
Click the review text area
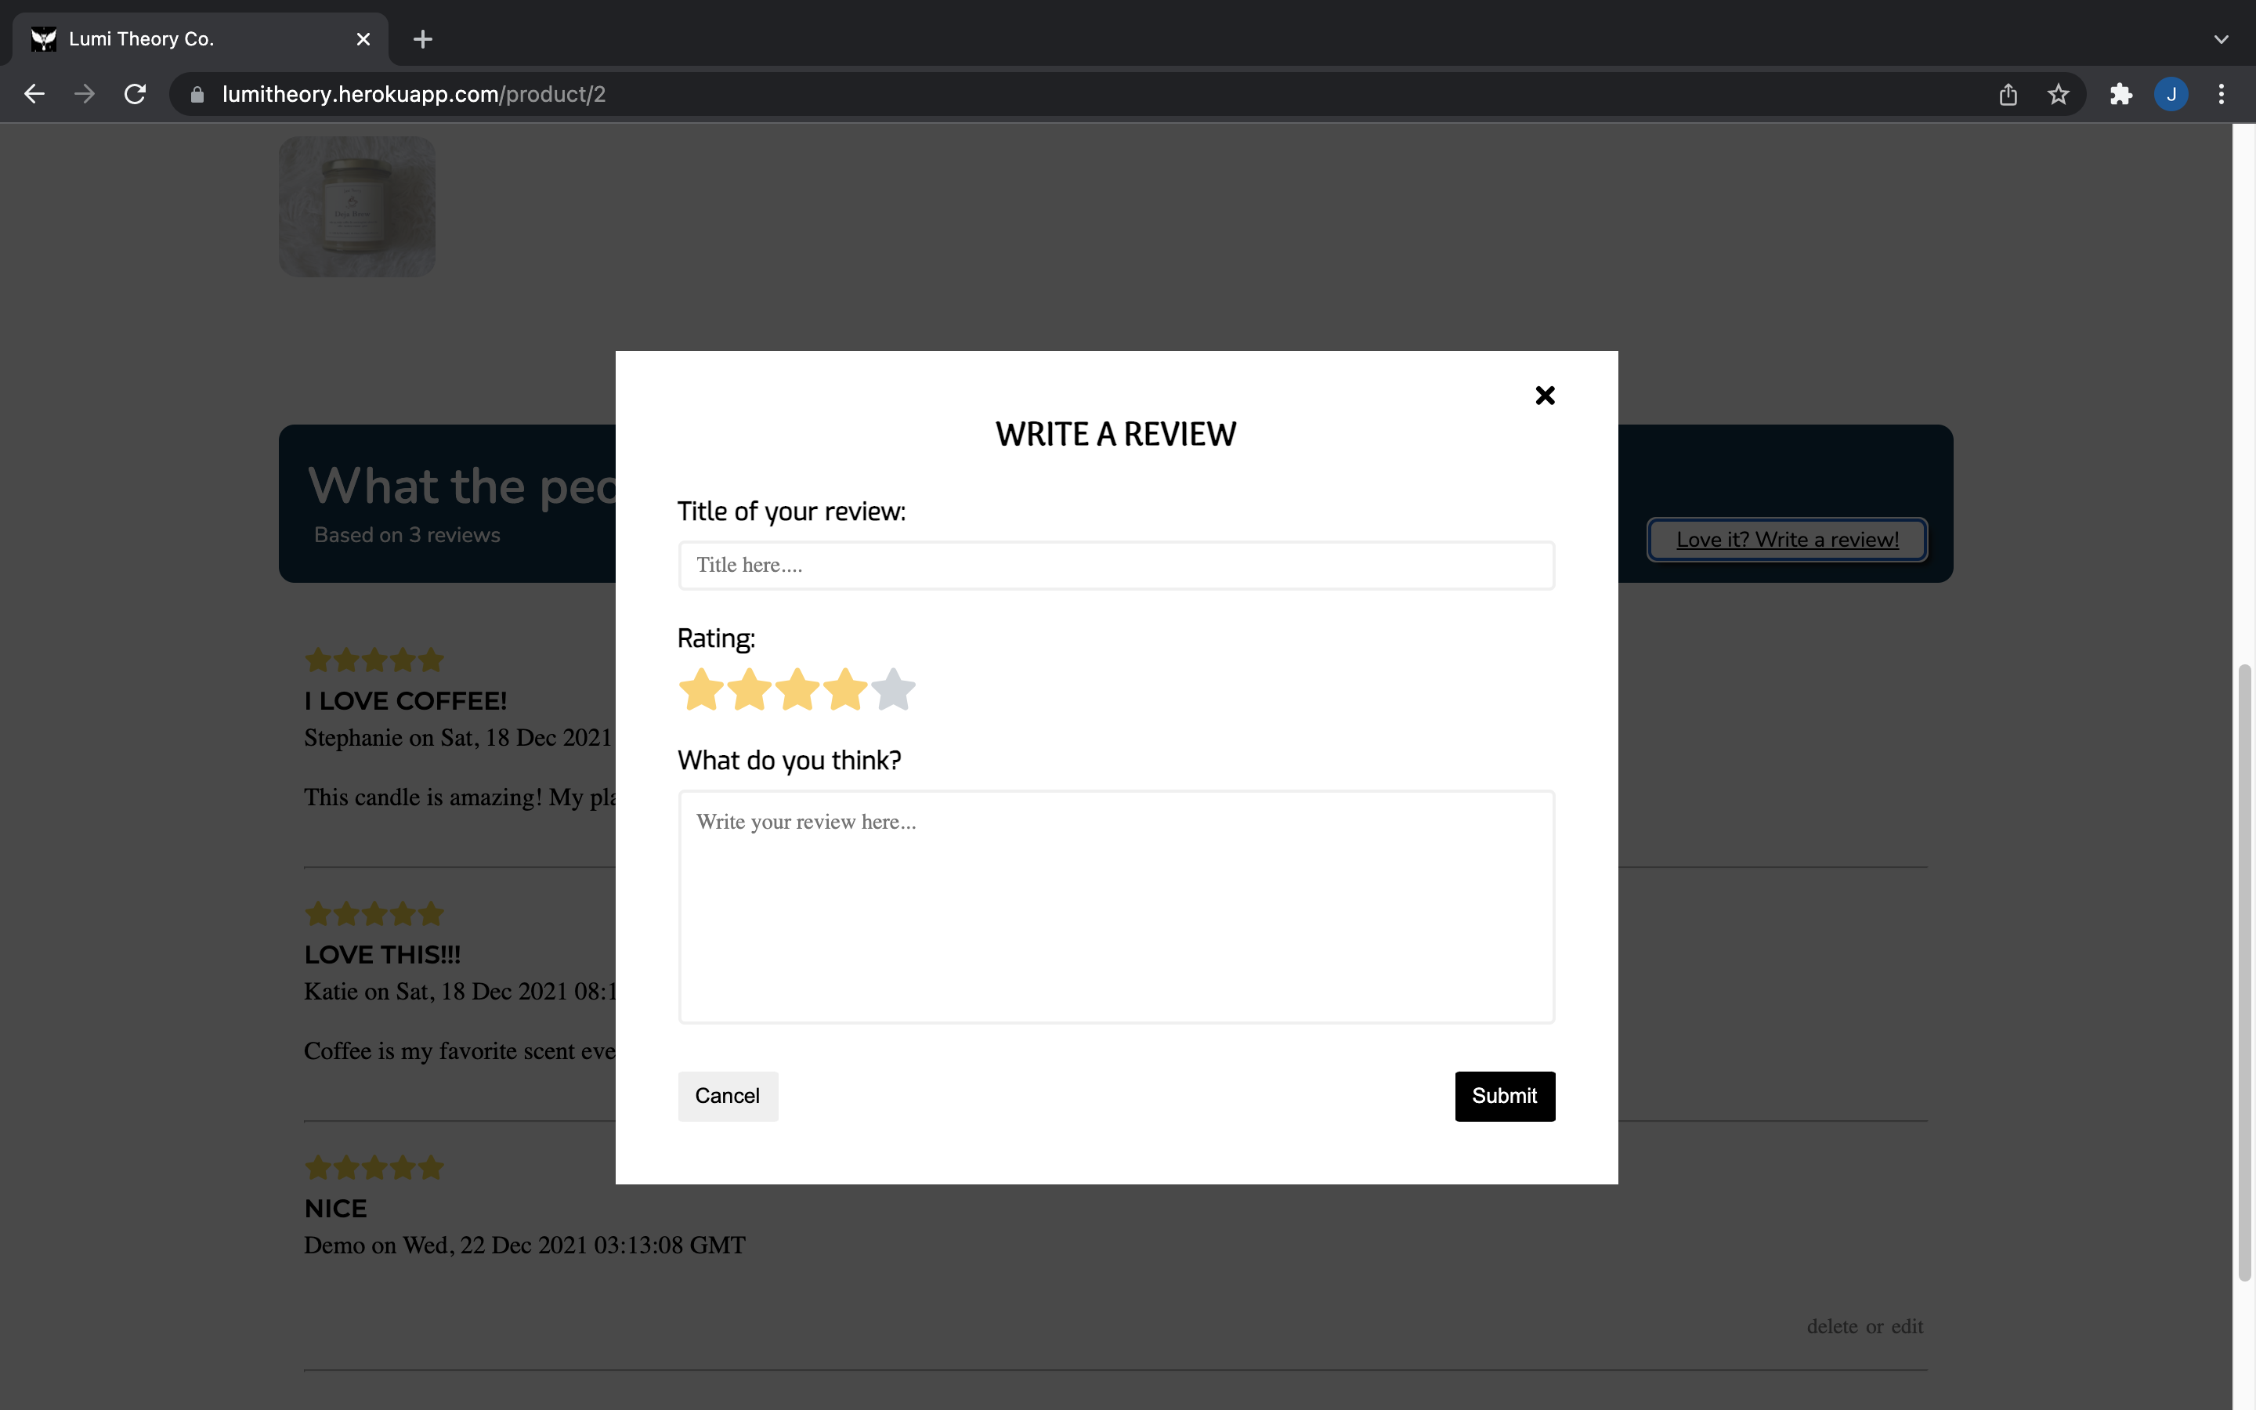pyautogui.click(x=1116, y=906)
